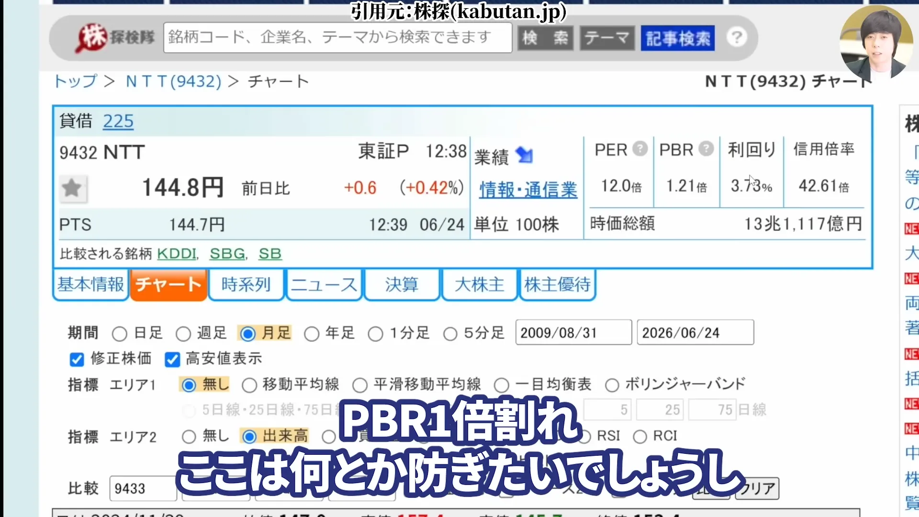This screenshot has height=517, width=919.
Task: Toggle the 修正株価 checkbox
Action: pyautogui.click(x=77, y=359)
